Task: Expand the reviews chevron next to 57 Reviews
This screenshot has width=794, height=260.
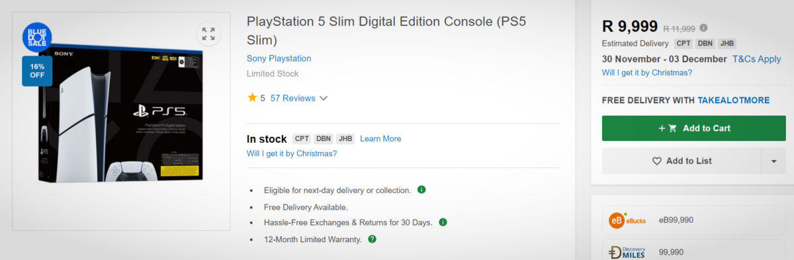Action: 324,99
